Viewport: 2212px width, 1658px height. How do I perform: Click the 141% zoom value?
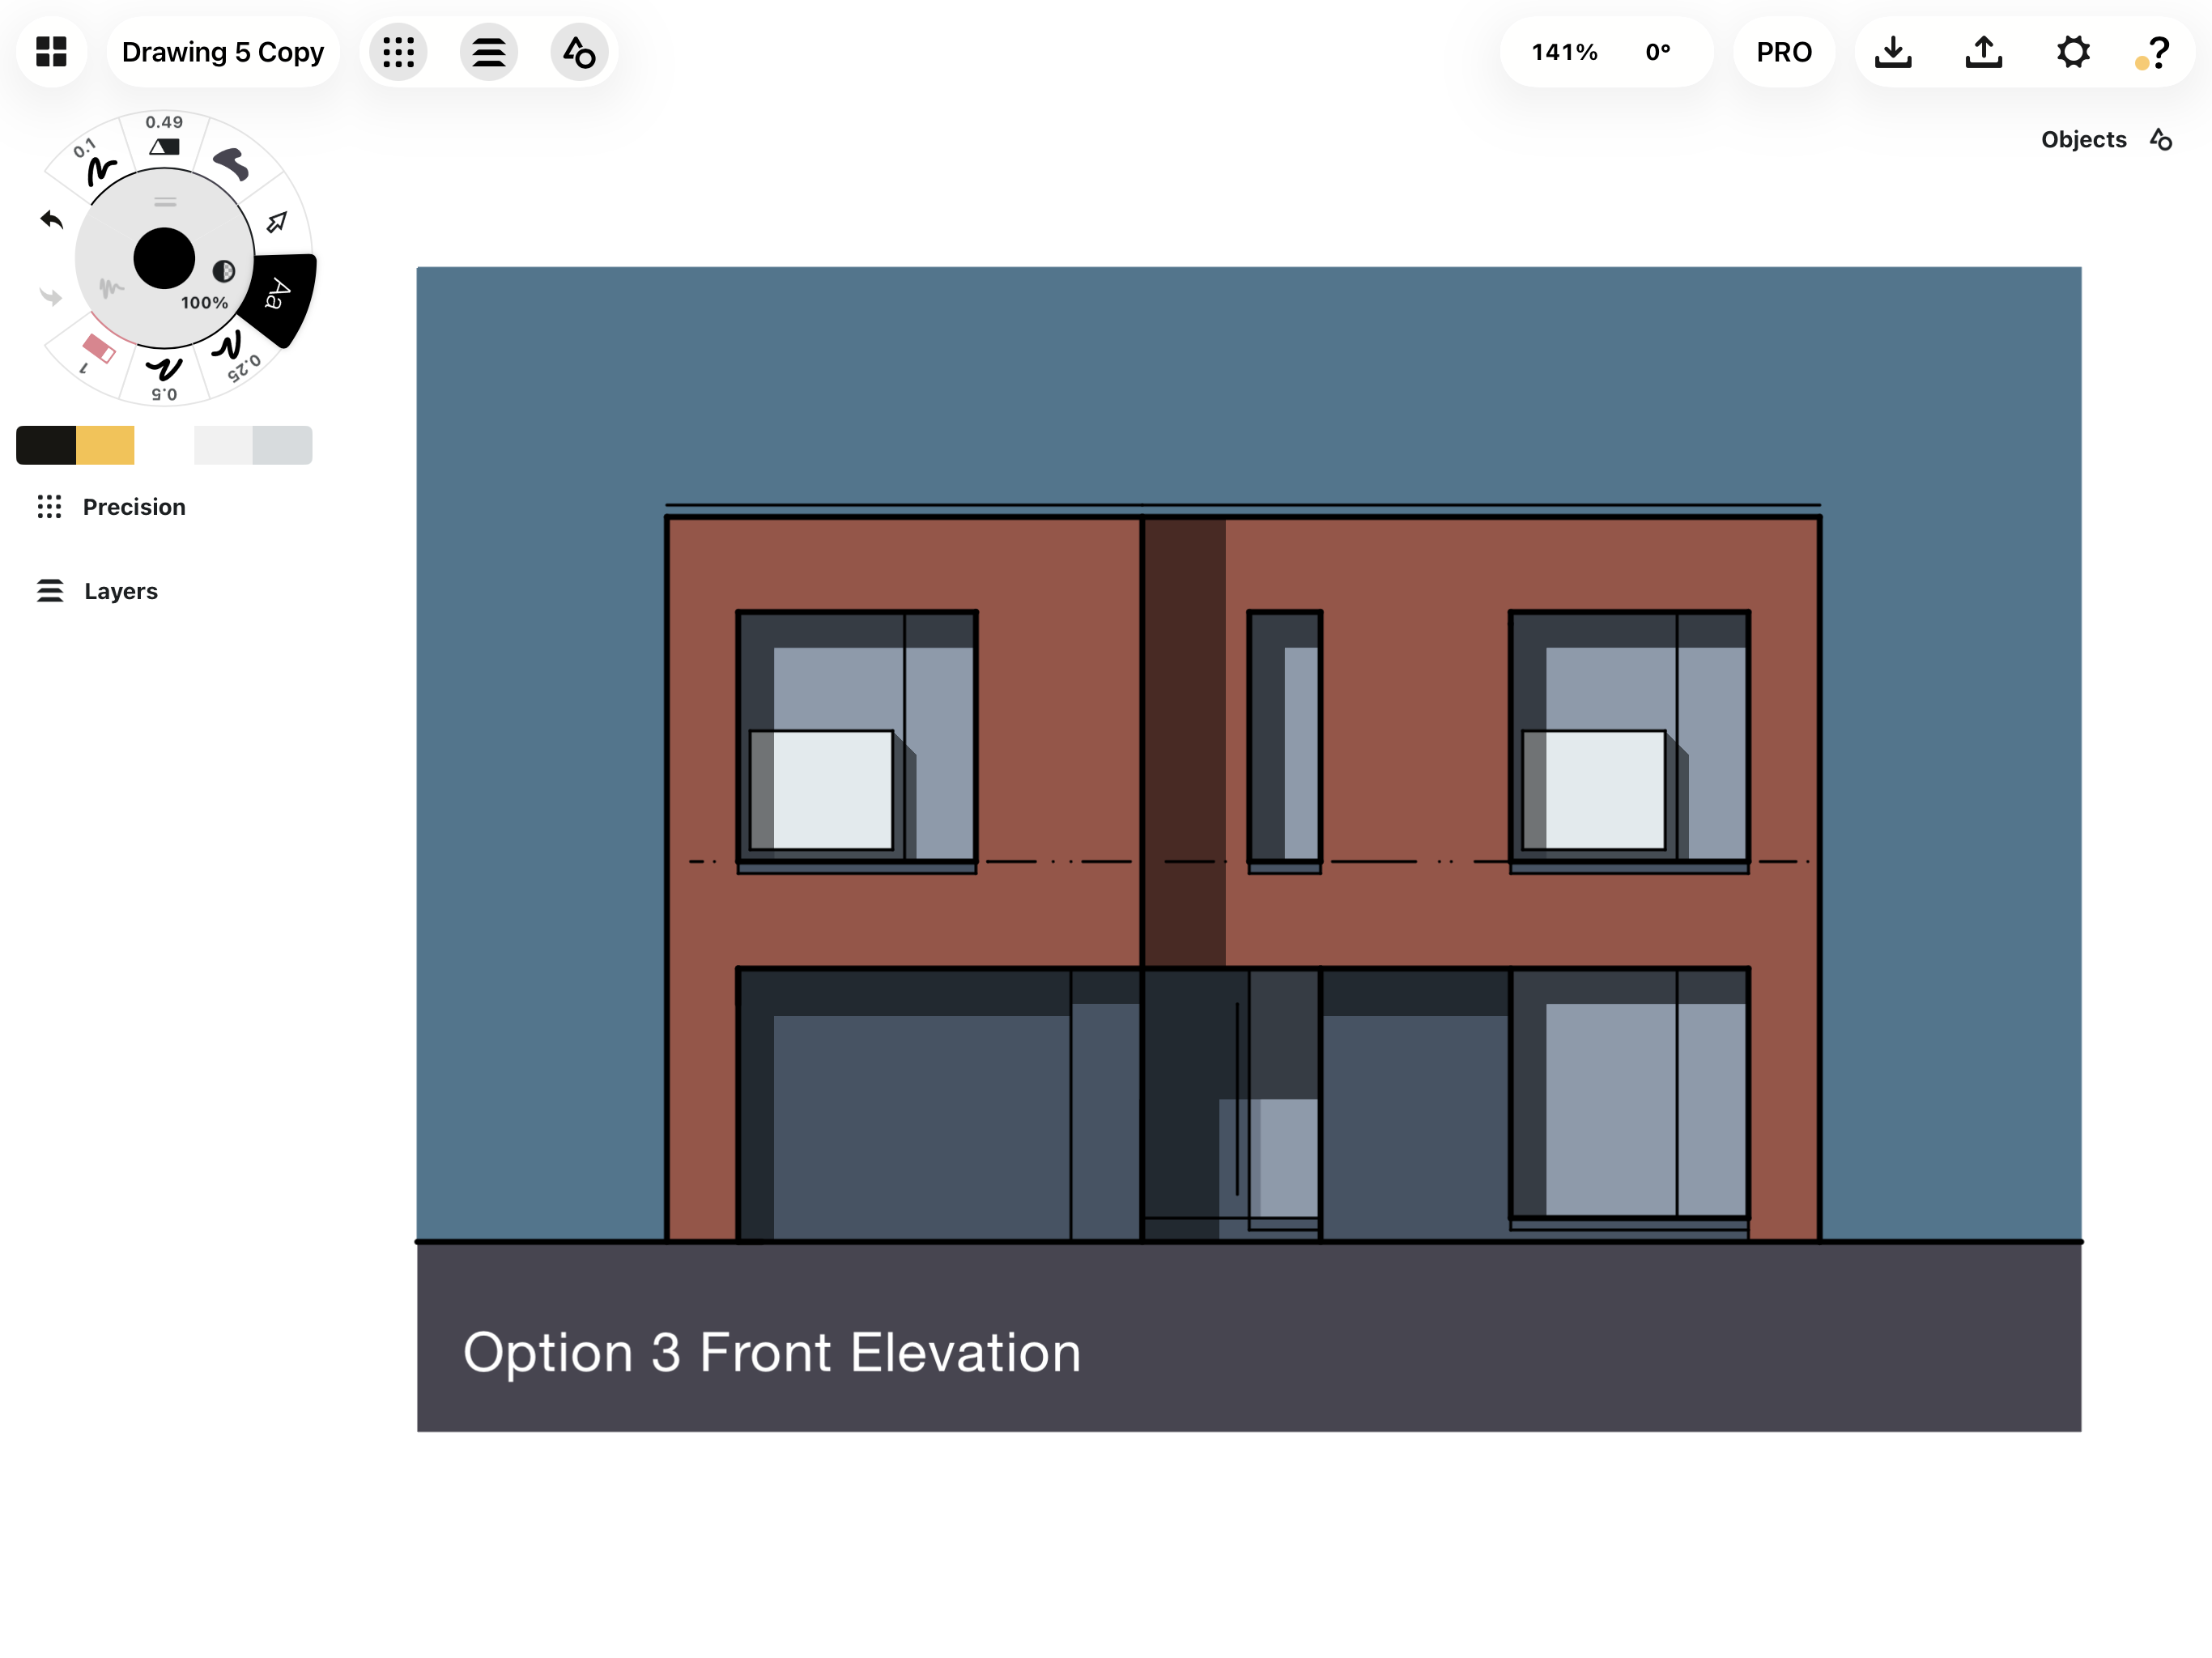pos(1564,52)
